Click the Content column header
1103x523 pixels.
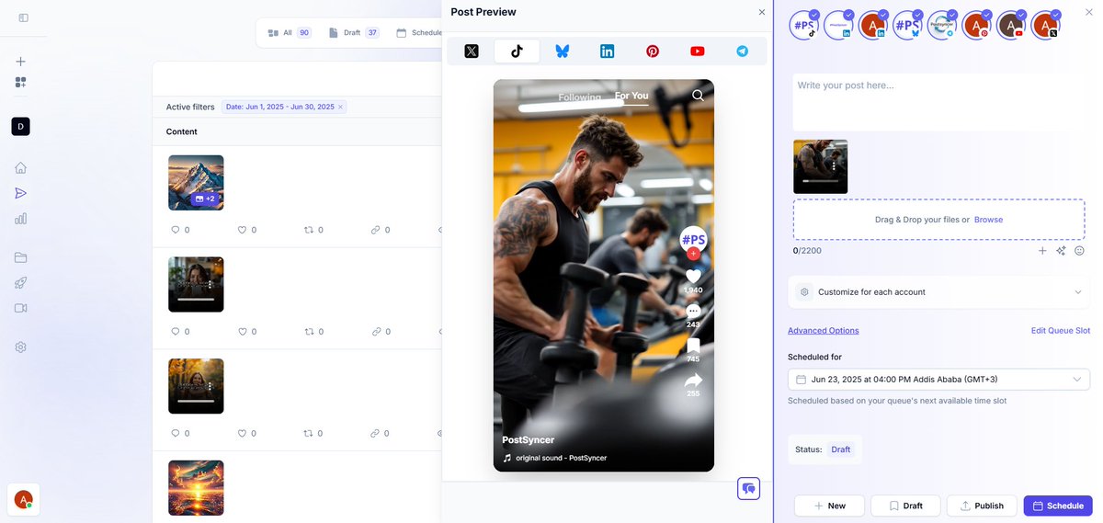182,131
